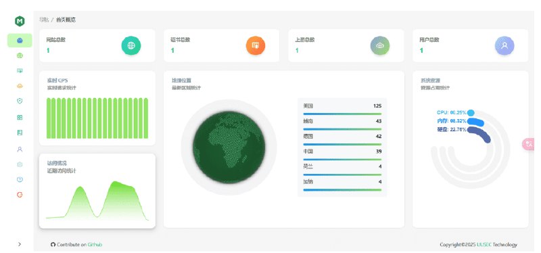
Task: Click the value 42 in region list
Action: [x=379, y=137]
